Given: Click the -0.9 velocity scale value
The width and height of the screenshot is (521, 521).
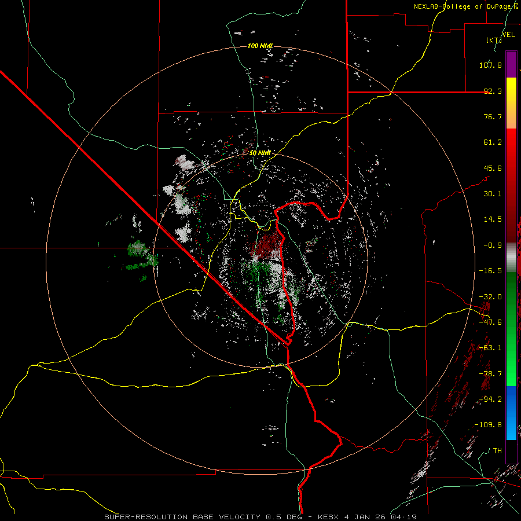Looking at the screenshot, I should [493, 245].
